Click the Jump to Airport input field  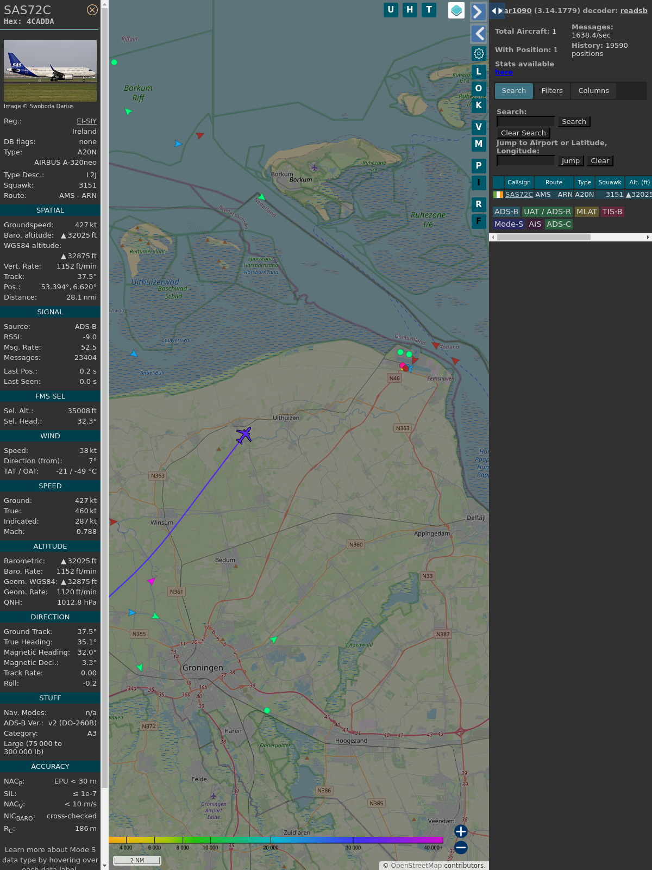[x=525, y=161]
